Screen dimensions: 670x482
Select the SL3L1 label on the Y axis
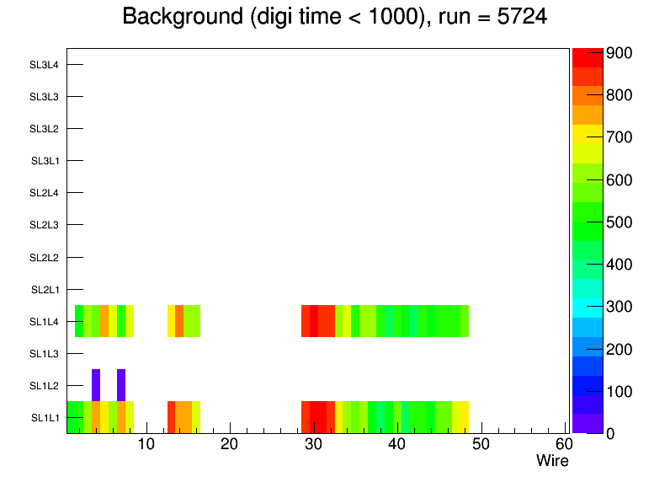point(45,161)
